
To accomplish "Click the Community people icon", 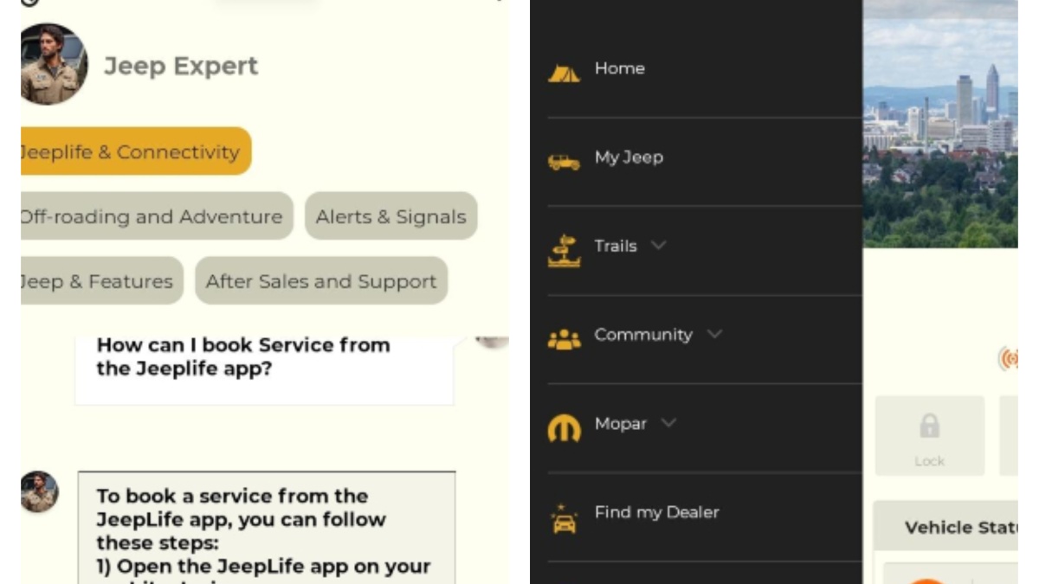I will 564,337.
